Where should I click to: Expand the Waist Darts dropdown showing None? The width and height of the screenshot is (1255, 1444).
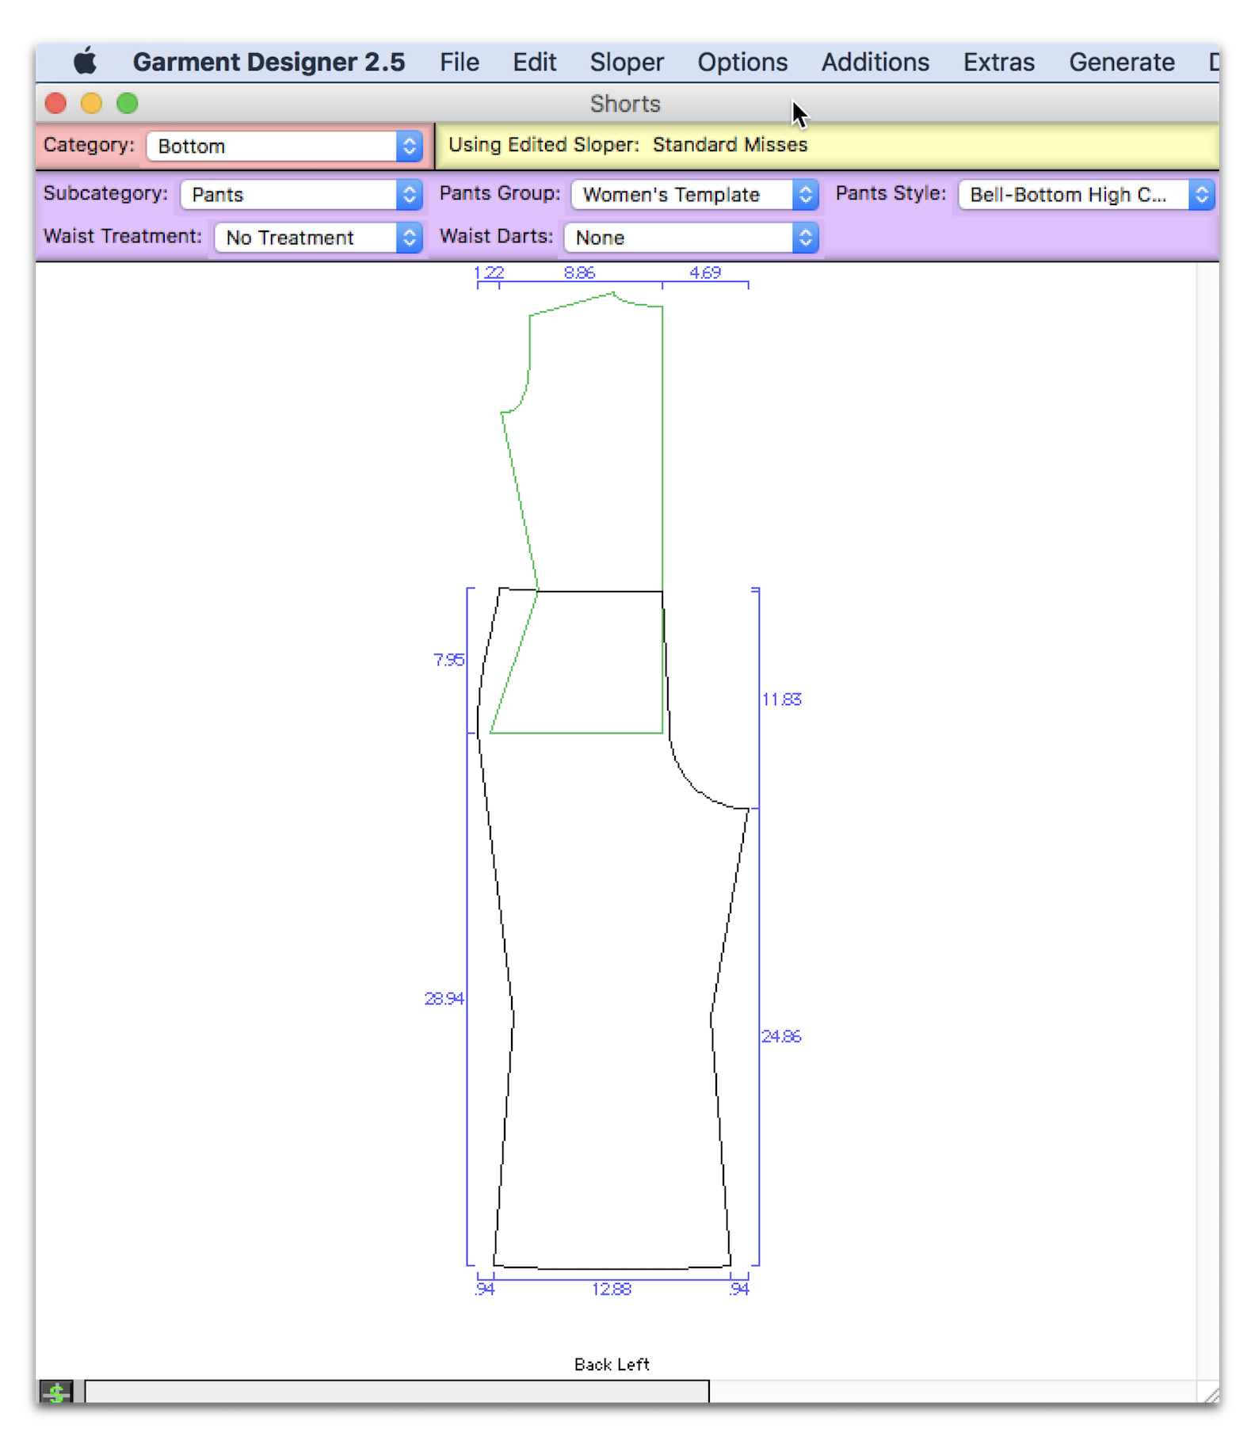[691, 238]
